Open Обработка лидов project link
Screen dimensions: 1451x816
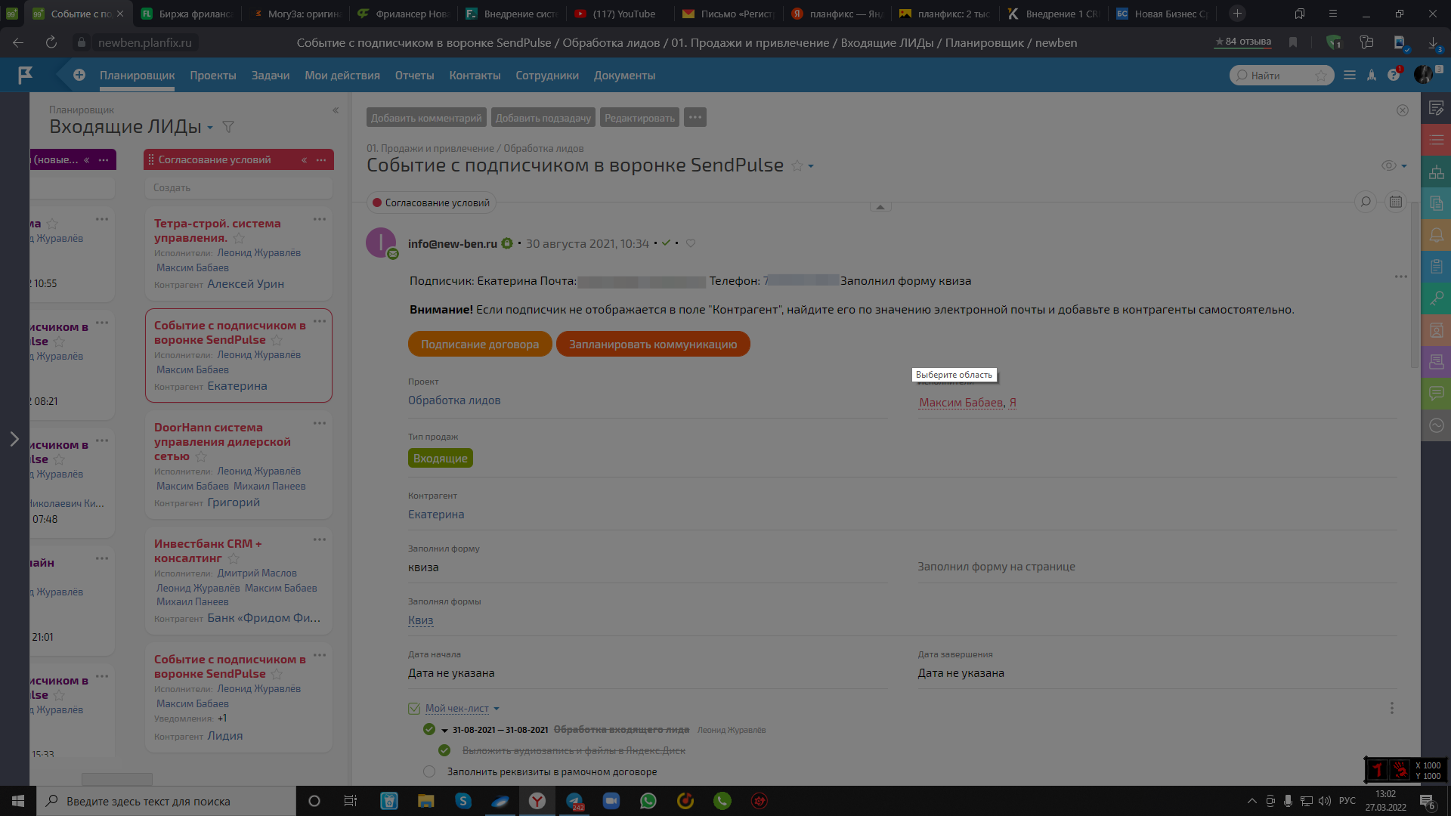tap(454, 400)
